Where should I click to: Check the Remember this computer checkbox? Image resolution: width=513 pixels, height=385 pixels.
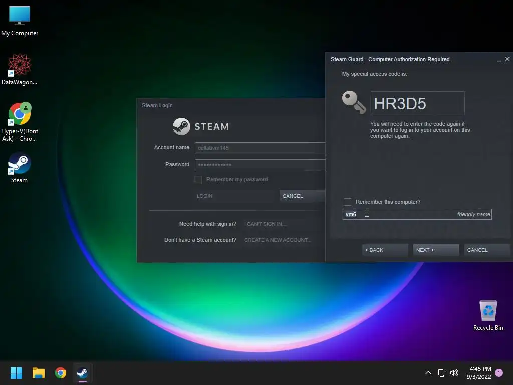348,202
